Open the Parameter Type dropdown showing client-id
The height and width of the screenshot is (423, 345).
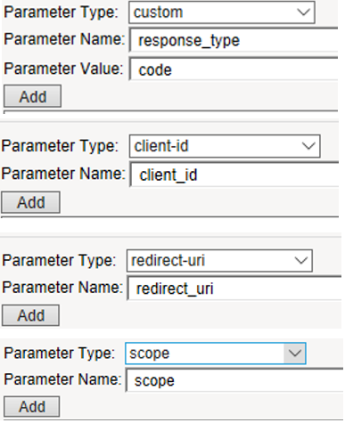click(225, 146)
